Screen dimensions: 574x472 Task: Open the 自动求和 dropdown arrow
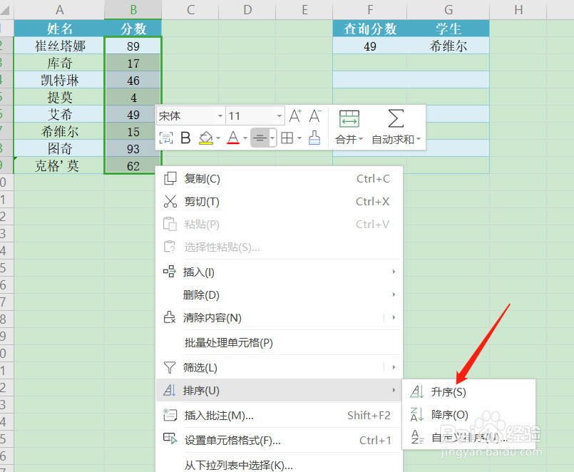[x=419, y=139]
